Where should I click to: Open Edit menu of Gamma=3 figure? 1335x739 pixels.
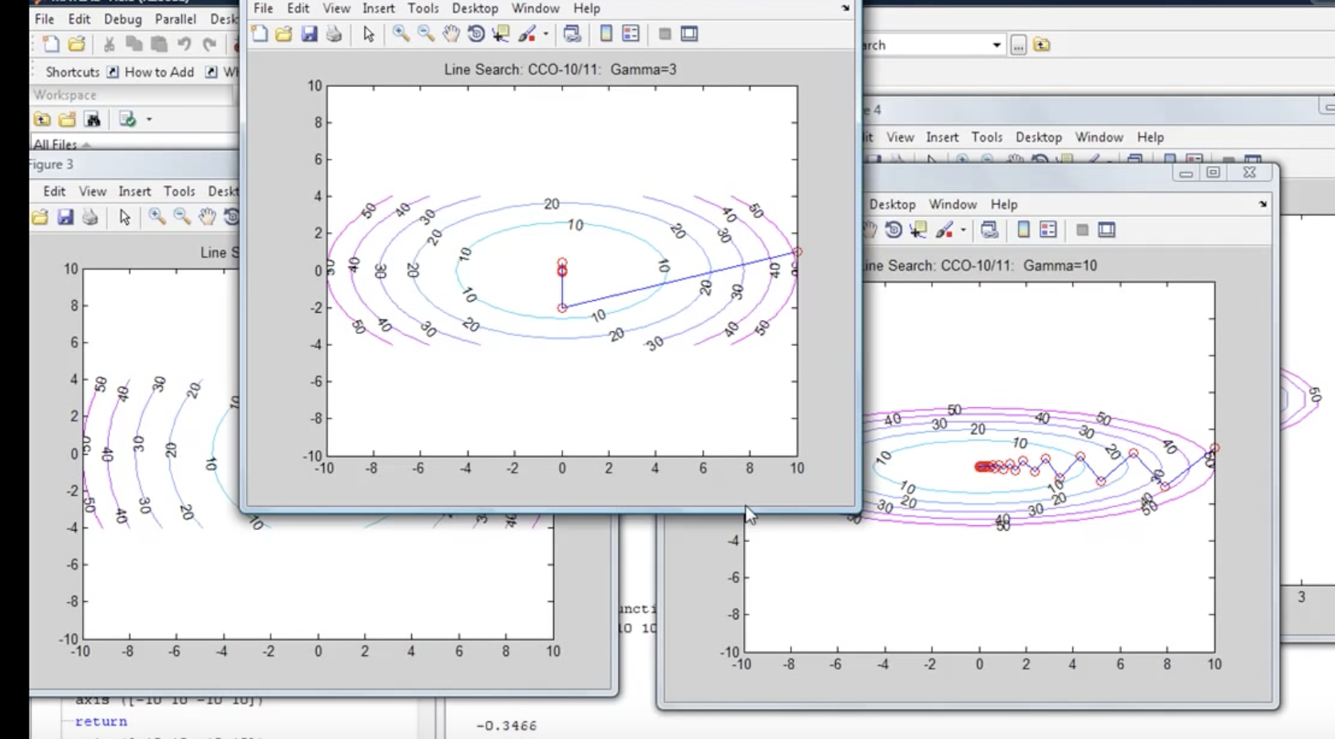coord(298,8)
